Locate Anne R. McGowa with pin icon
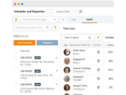 (x=98, y=70)
